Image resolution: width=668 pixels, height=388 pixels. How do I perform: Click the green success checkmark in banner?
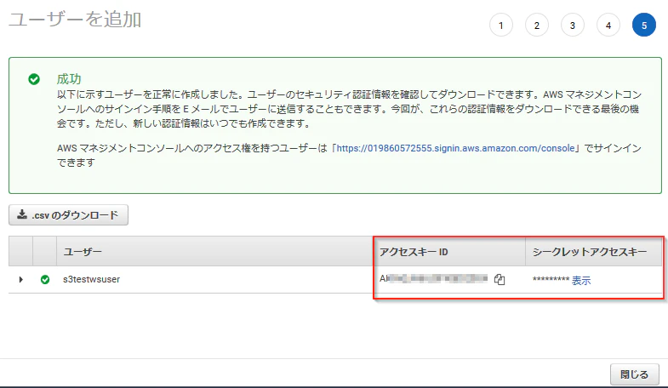pyautogui.click(x=34, y=79)
